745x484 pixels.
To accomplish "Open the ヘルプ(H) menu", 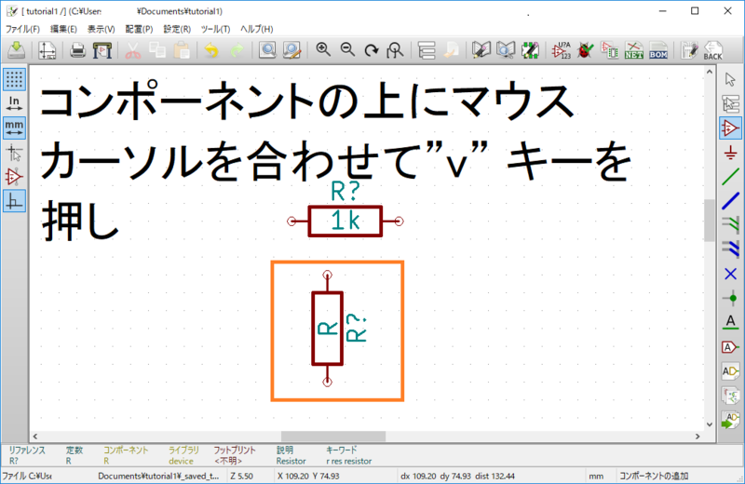I will tap(257, 29).
